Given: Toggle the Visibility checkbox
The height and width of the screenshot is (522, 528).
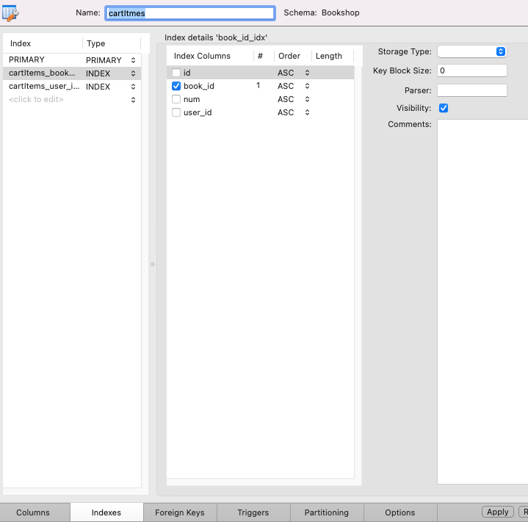Looking at the screenshot, I should pos(444,108).
